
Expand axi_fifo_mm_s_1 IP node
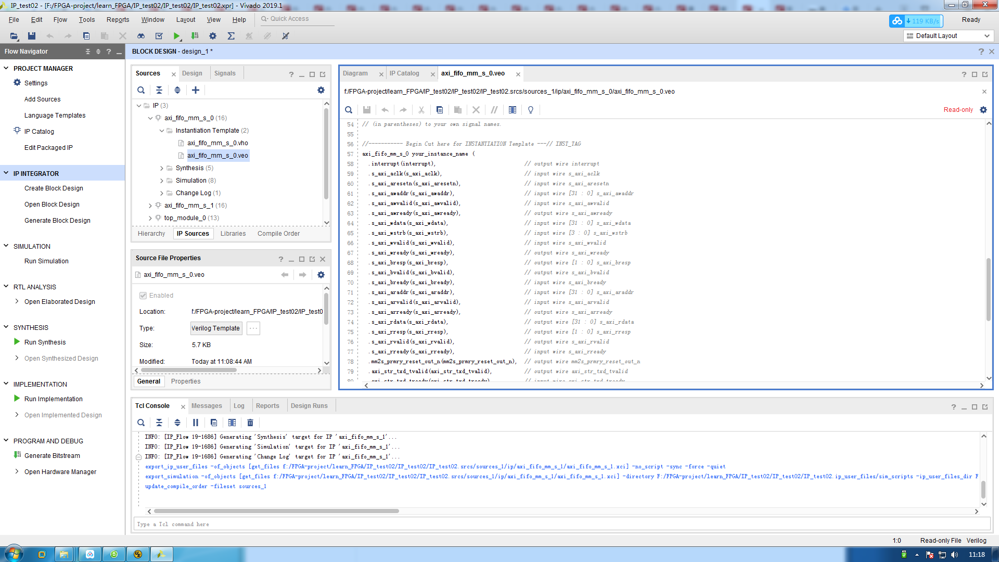coord(150,206)
